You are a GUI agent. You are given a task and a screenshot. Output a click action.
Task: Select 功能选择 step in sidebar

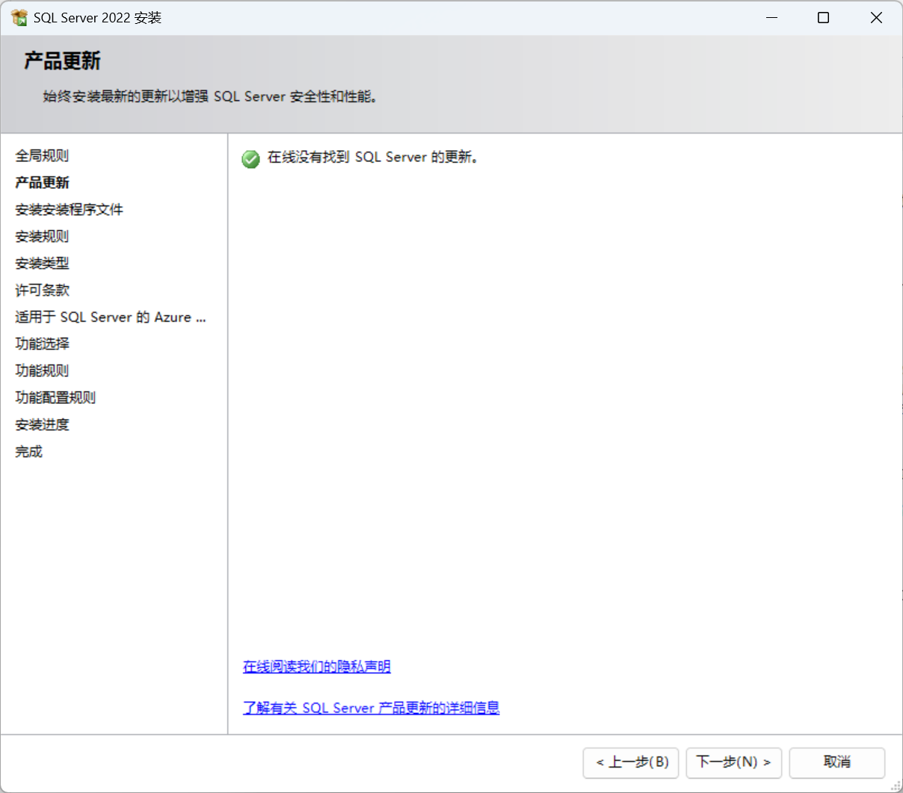click(x=42, y=343)
